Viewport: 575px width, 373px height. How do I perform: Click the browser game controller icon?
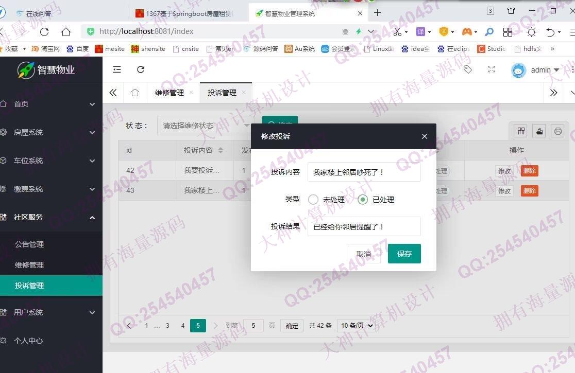466,32
